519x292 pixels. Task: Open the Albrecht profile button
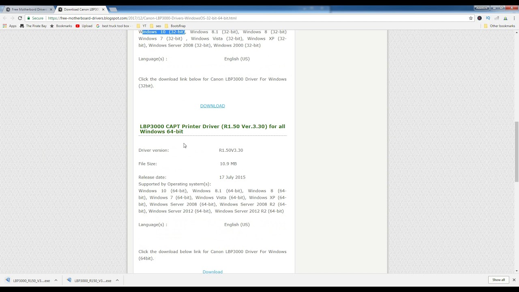coord(482,8)
